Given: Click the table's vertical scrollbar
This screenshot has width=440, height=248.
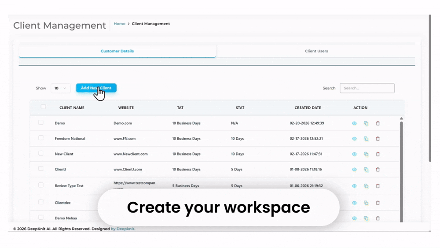Looking at the screenshot, I should (401, 171).
